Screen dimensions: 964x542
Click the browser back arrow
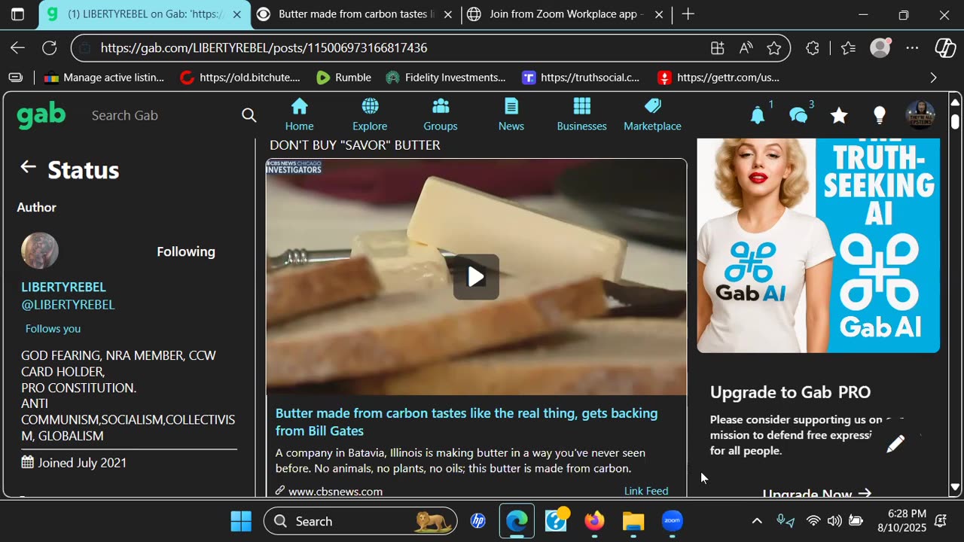(17, 47)
